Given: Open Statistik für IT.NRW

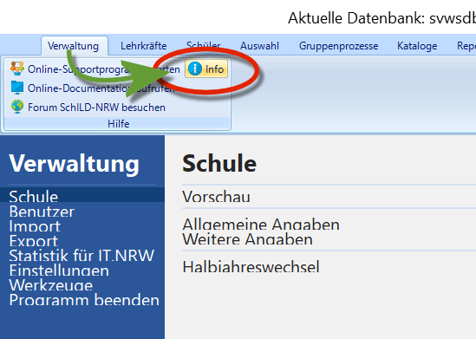Looking at the screenshot, I should coord(82,256).
